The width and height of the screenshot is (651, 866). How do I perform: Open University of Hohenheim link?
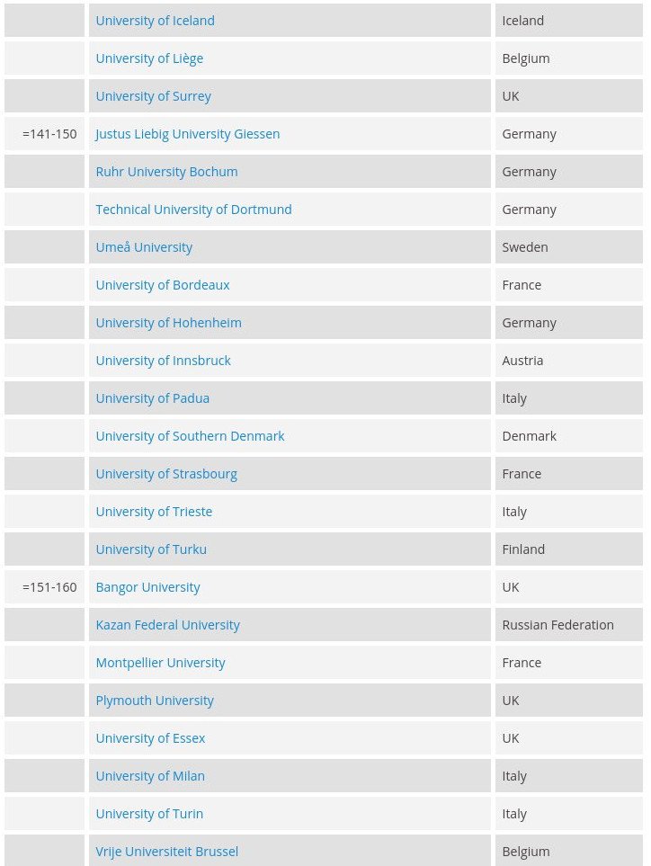168,323
